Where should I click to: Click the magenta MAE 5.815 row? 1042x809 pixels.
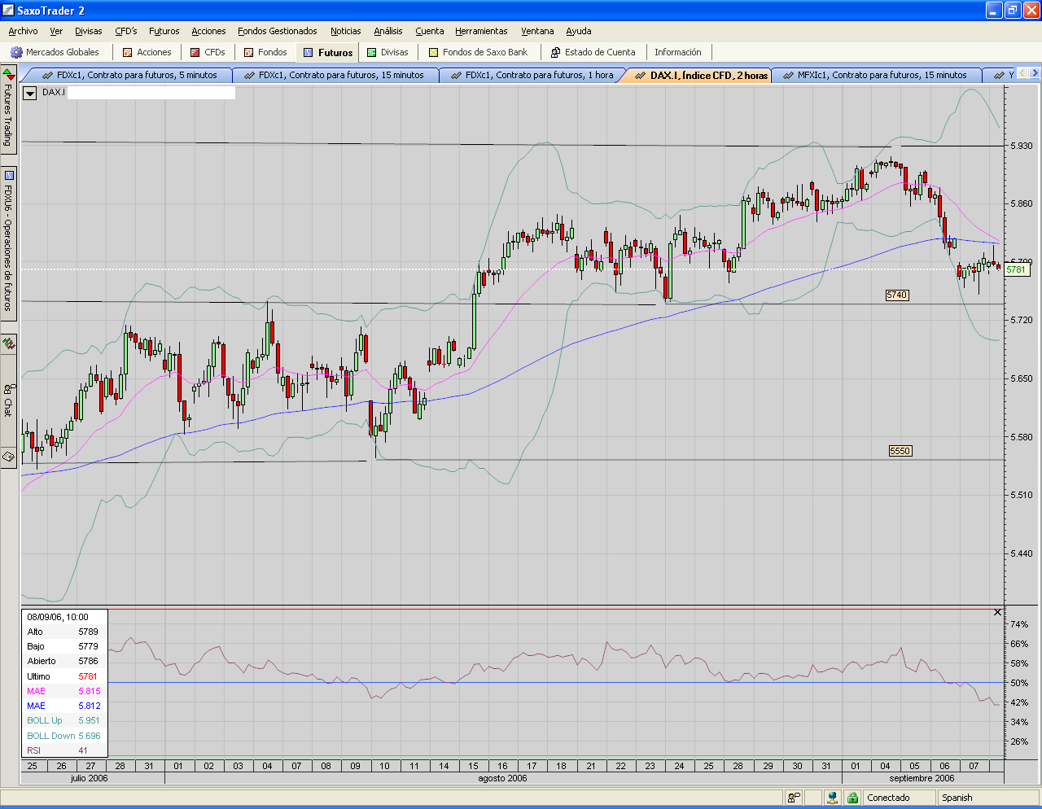(x=63, y=691)
